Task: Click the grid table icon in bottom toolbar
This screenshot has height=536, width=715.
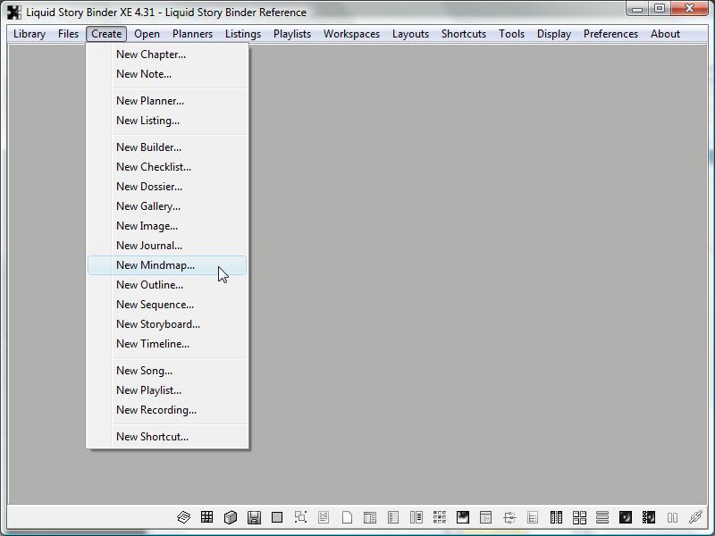Action: pos(206,517)
